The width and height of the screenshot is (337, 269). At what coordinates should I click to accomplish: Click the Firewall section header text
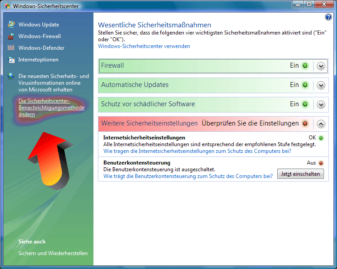coord(113,65)
